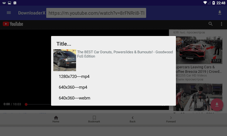This screenshot has width=227, height=136.
Task: Tap the red floating download button
Action: point(217,105)
